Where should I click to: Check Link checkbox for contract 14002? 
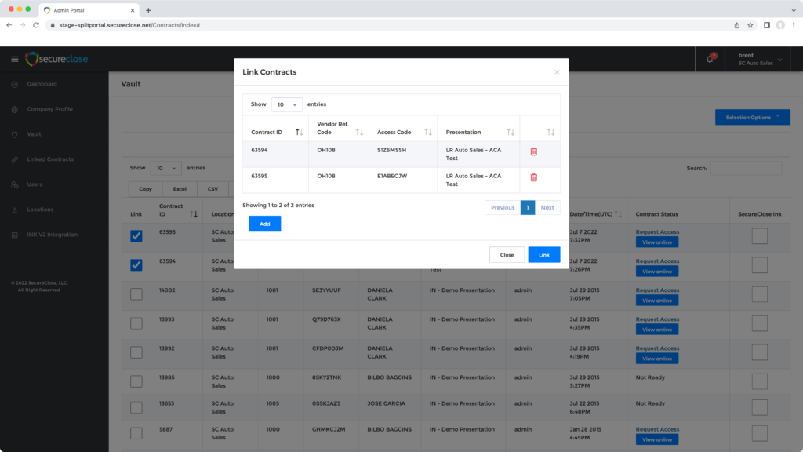tap(136, 294)
